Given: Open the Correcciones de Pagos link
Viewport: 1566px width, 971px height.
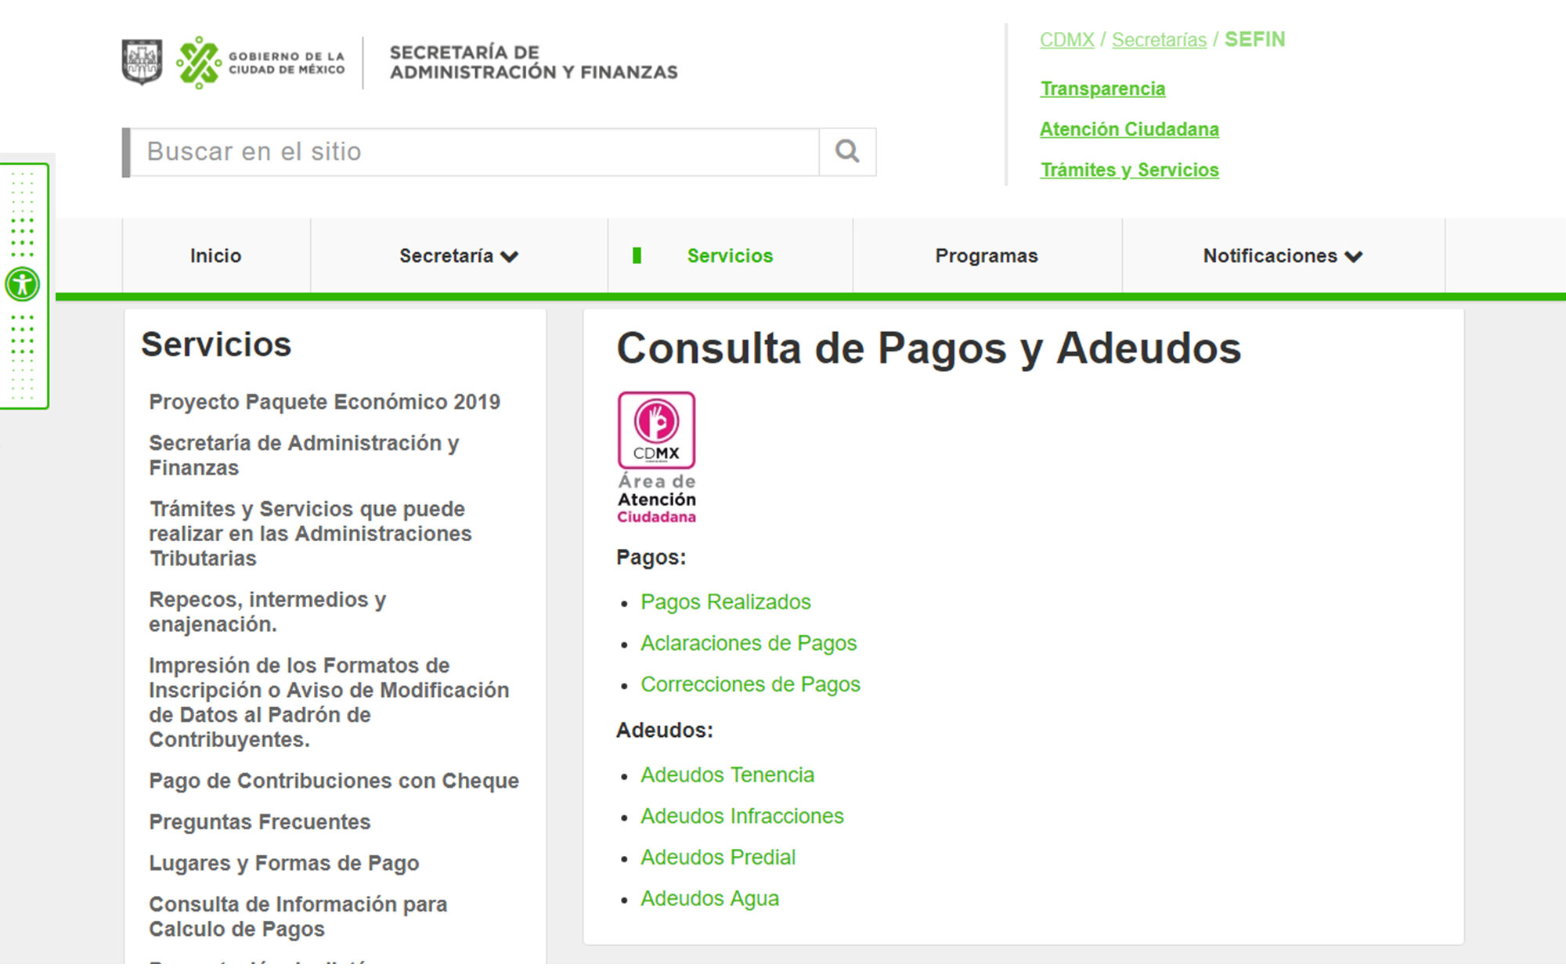Looking at the screenshot, I should click(749, 685).
